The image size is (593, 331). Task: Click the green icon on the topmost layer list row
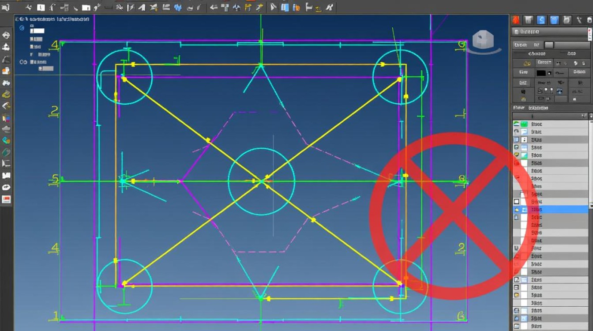point(524,124)
